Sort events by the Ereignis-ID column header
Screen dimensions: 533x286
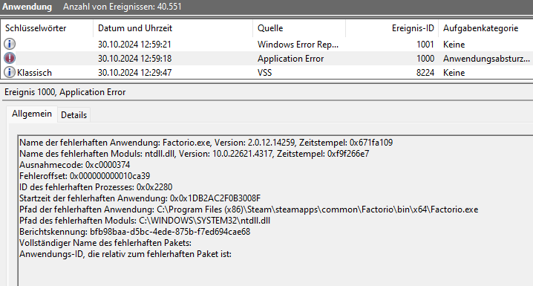[392, 28]
